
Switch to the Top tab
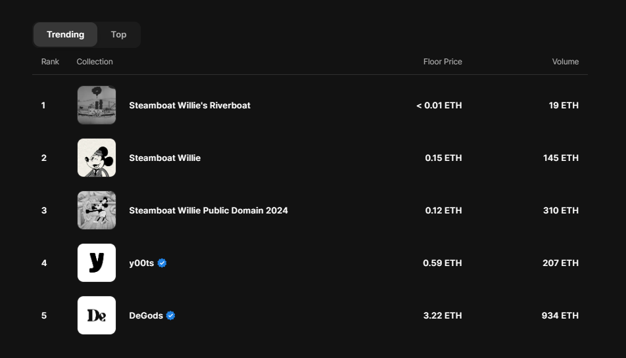(x=118, y=35)
